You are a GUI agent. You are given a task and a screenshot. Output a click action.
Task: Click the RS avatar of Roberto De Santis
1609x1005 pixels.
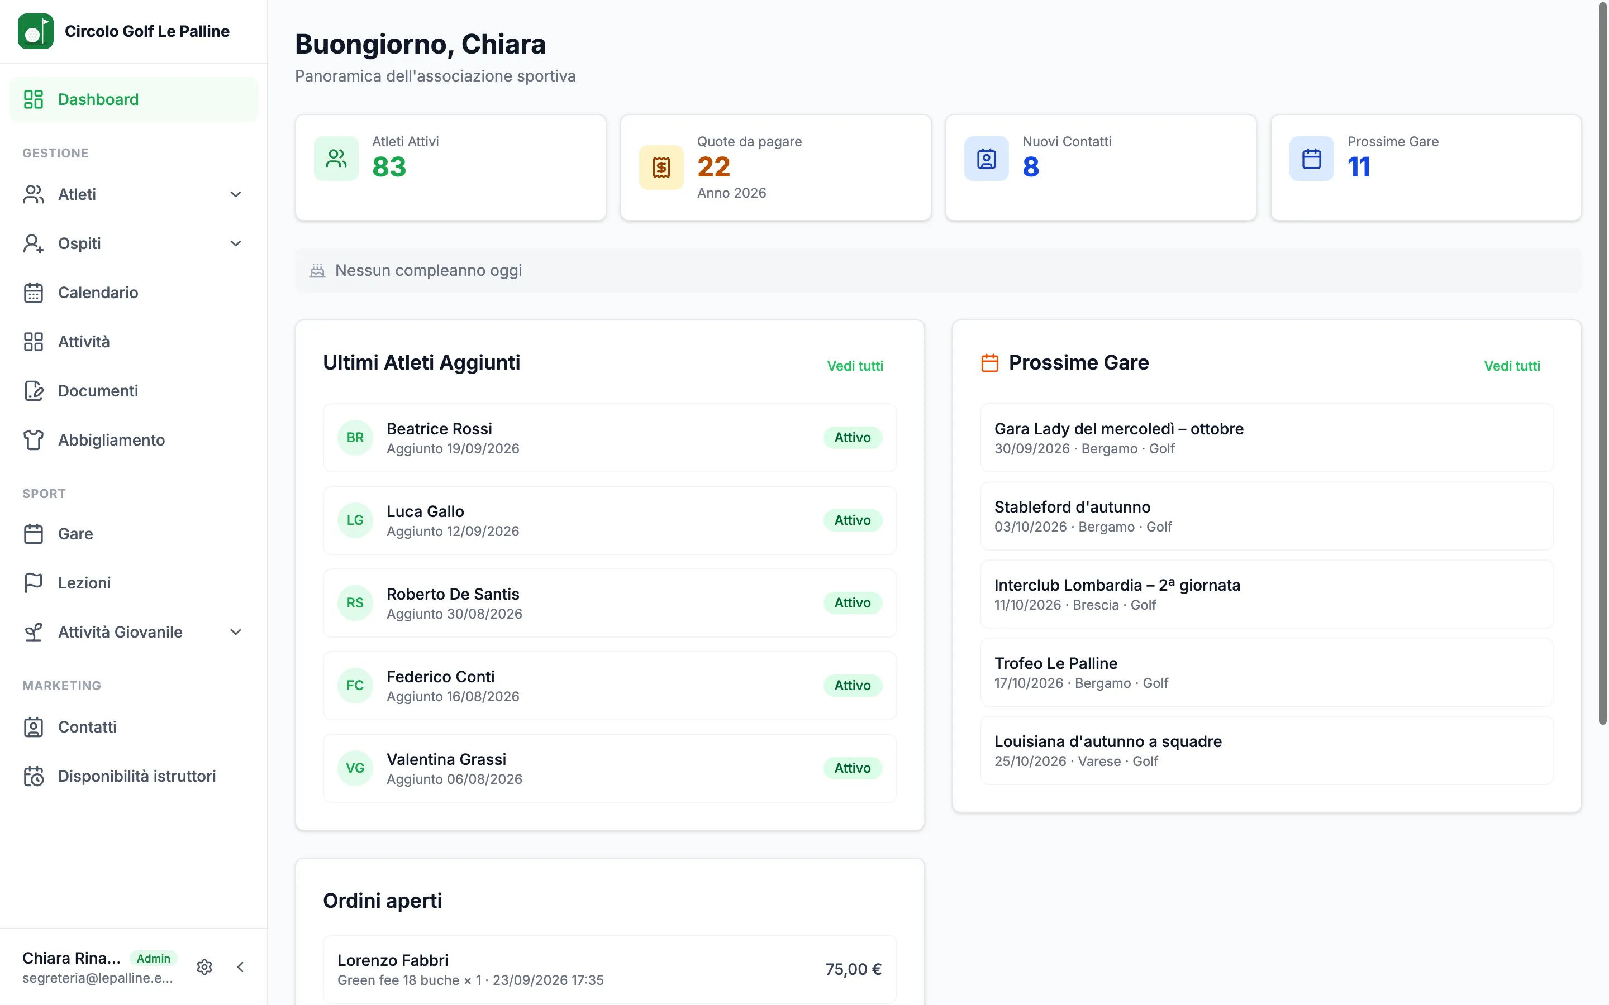pos(355,603)
